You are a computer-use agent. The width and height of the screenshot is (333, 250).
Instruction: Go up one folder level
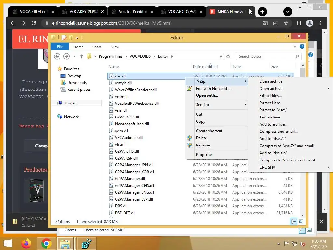(x=82, y=56)
